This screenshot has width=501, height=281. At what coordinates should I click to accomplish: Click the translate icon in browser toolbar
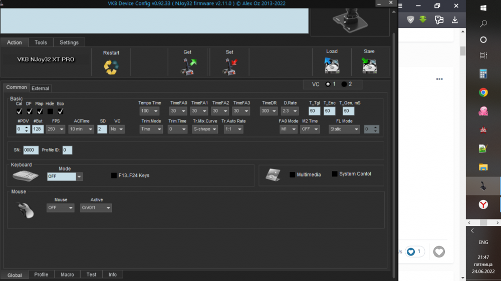point(439,20)
